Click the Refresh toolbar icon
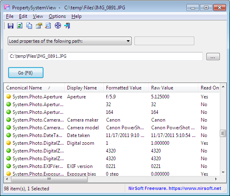Screen dimensions: 230x196 point(20,26)
